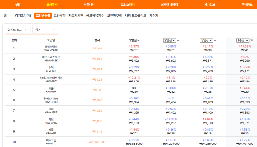Select the 코인변동률 tab
The image size is (257, 147).
pyautogui.click(x=43, y=15)
